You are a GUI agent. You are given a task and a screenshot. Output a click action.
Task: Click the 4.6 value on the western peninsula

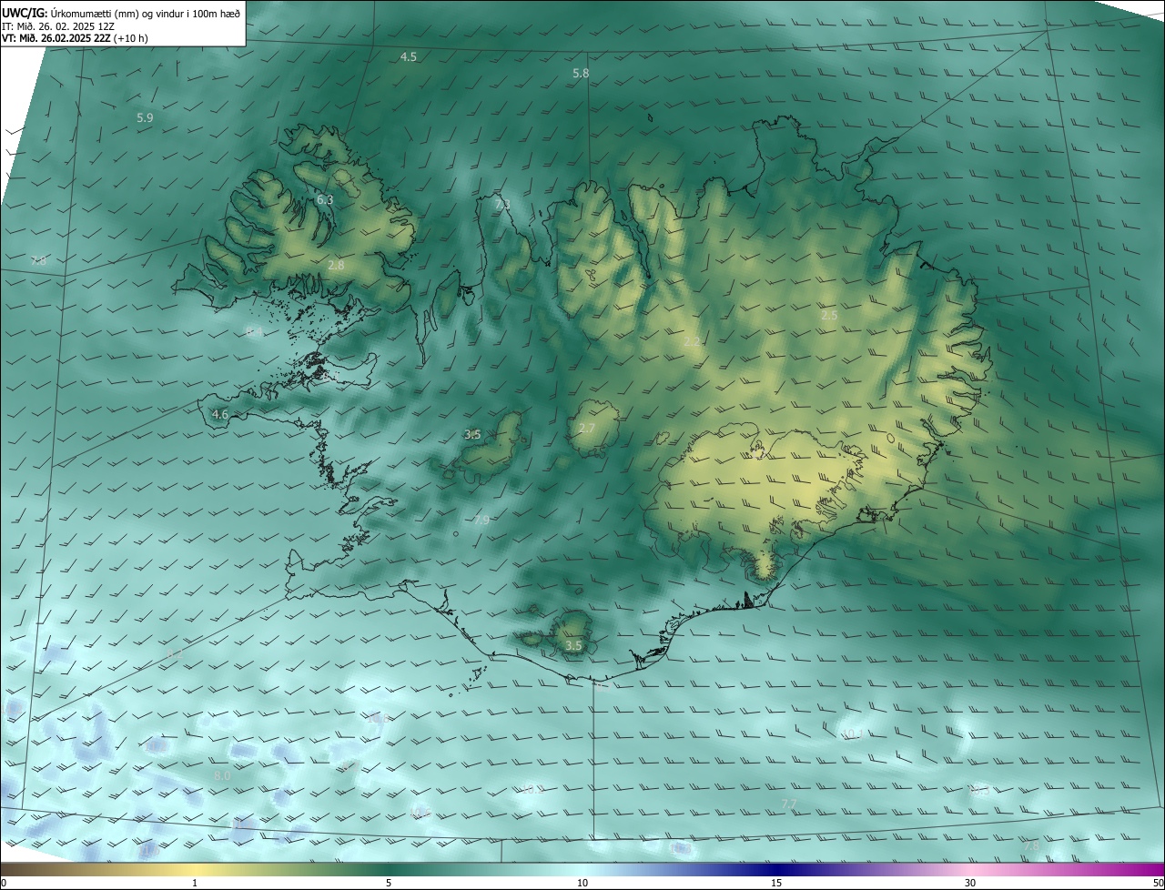(x=219, y=415)
